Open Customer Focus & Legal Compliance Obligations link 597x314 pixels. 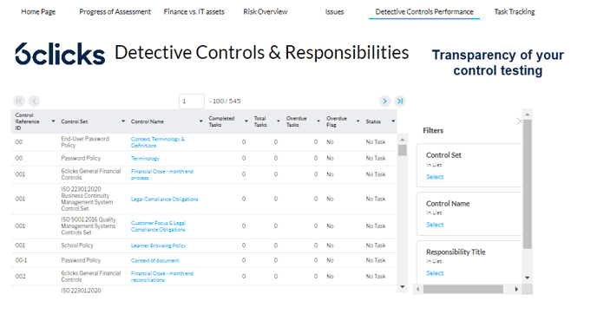(158, 226)
